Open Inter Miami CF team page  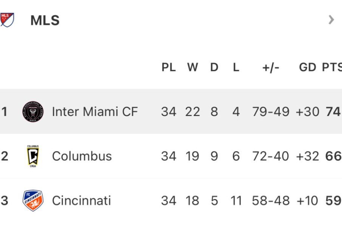95,112
